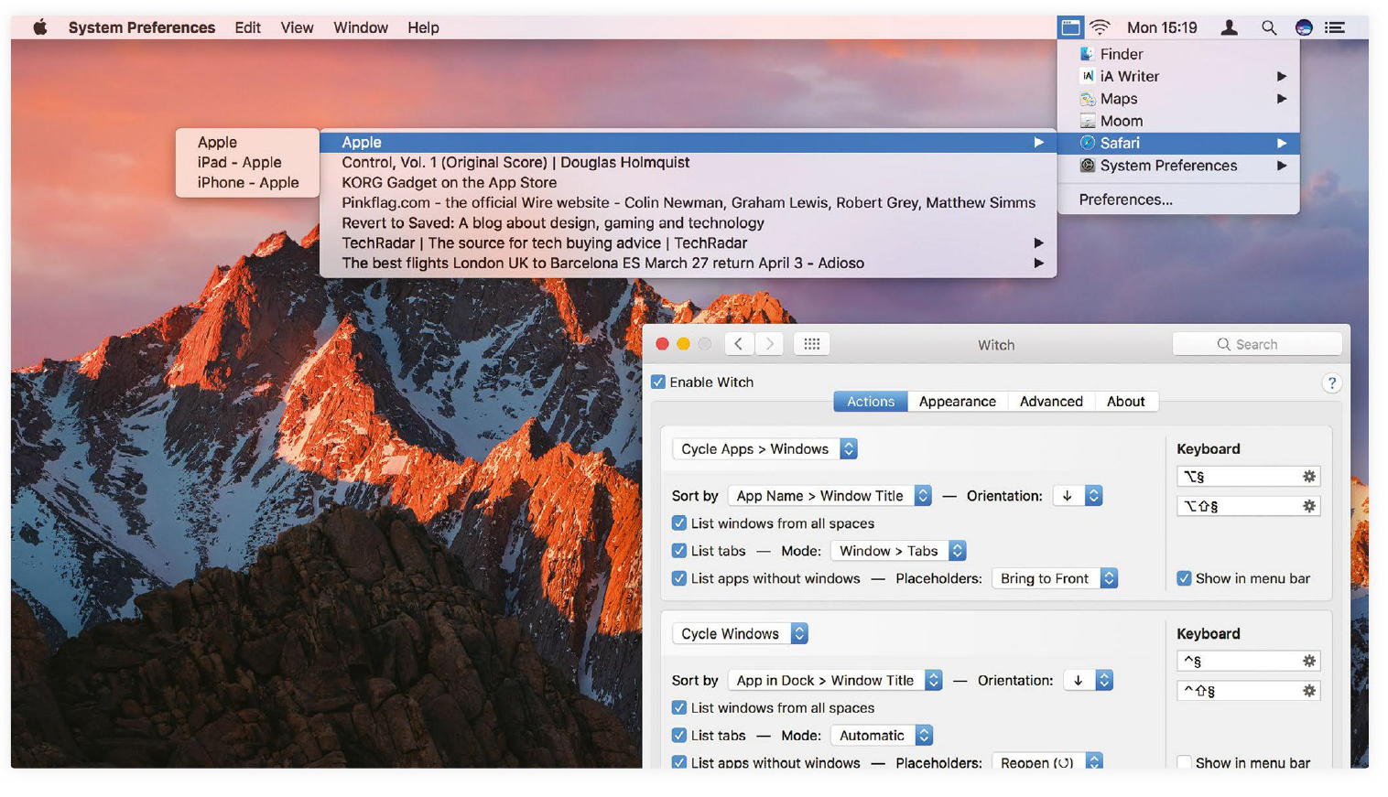
Task: Select iPad - Apple tab entry
Action: [x=247, y=163]
